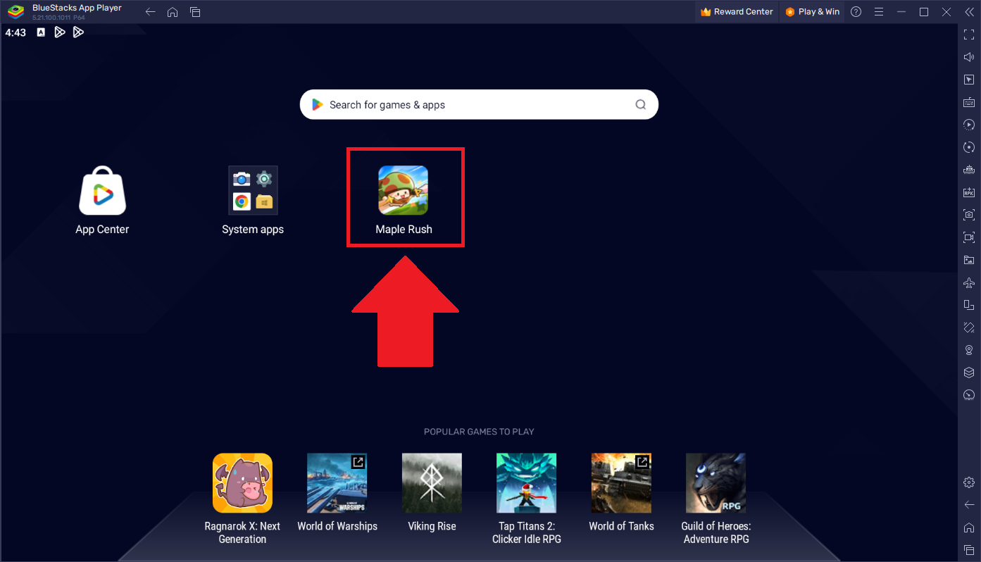The width and height of the screenshot is (981, 562).
Task: Open the macro recorder icon
Action: 969,125
